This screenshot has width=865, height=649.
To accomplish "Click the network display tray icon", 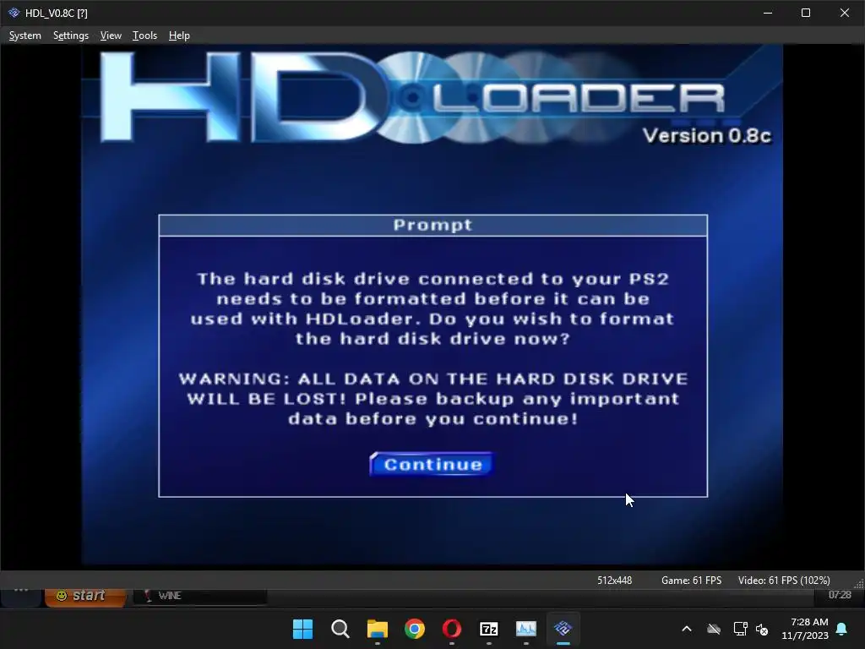I will click(x=740, y=629).
